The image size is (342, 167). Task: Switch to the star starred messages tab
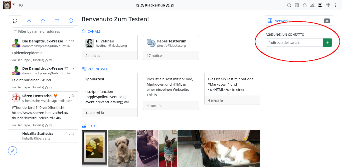tap(43, 21)
